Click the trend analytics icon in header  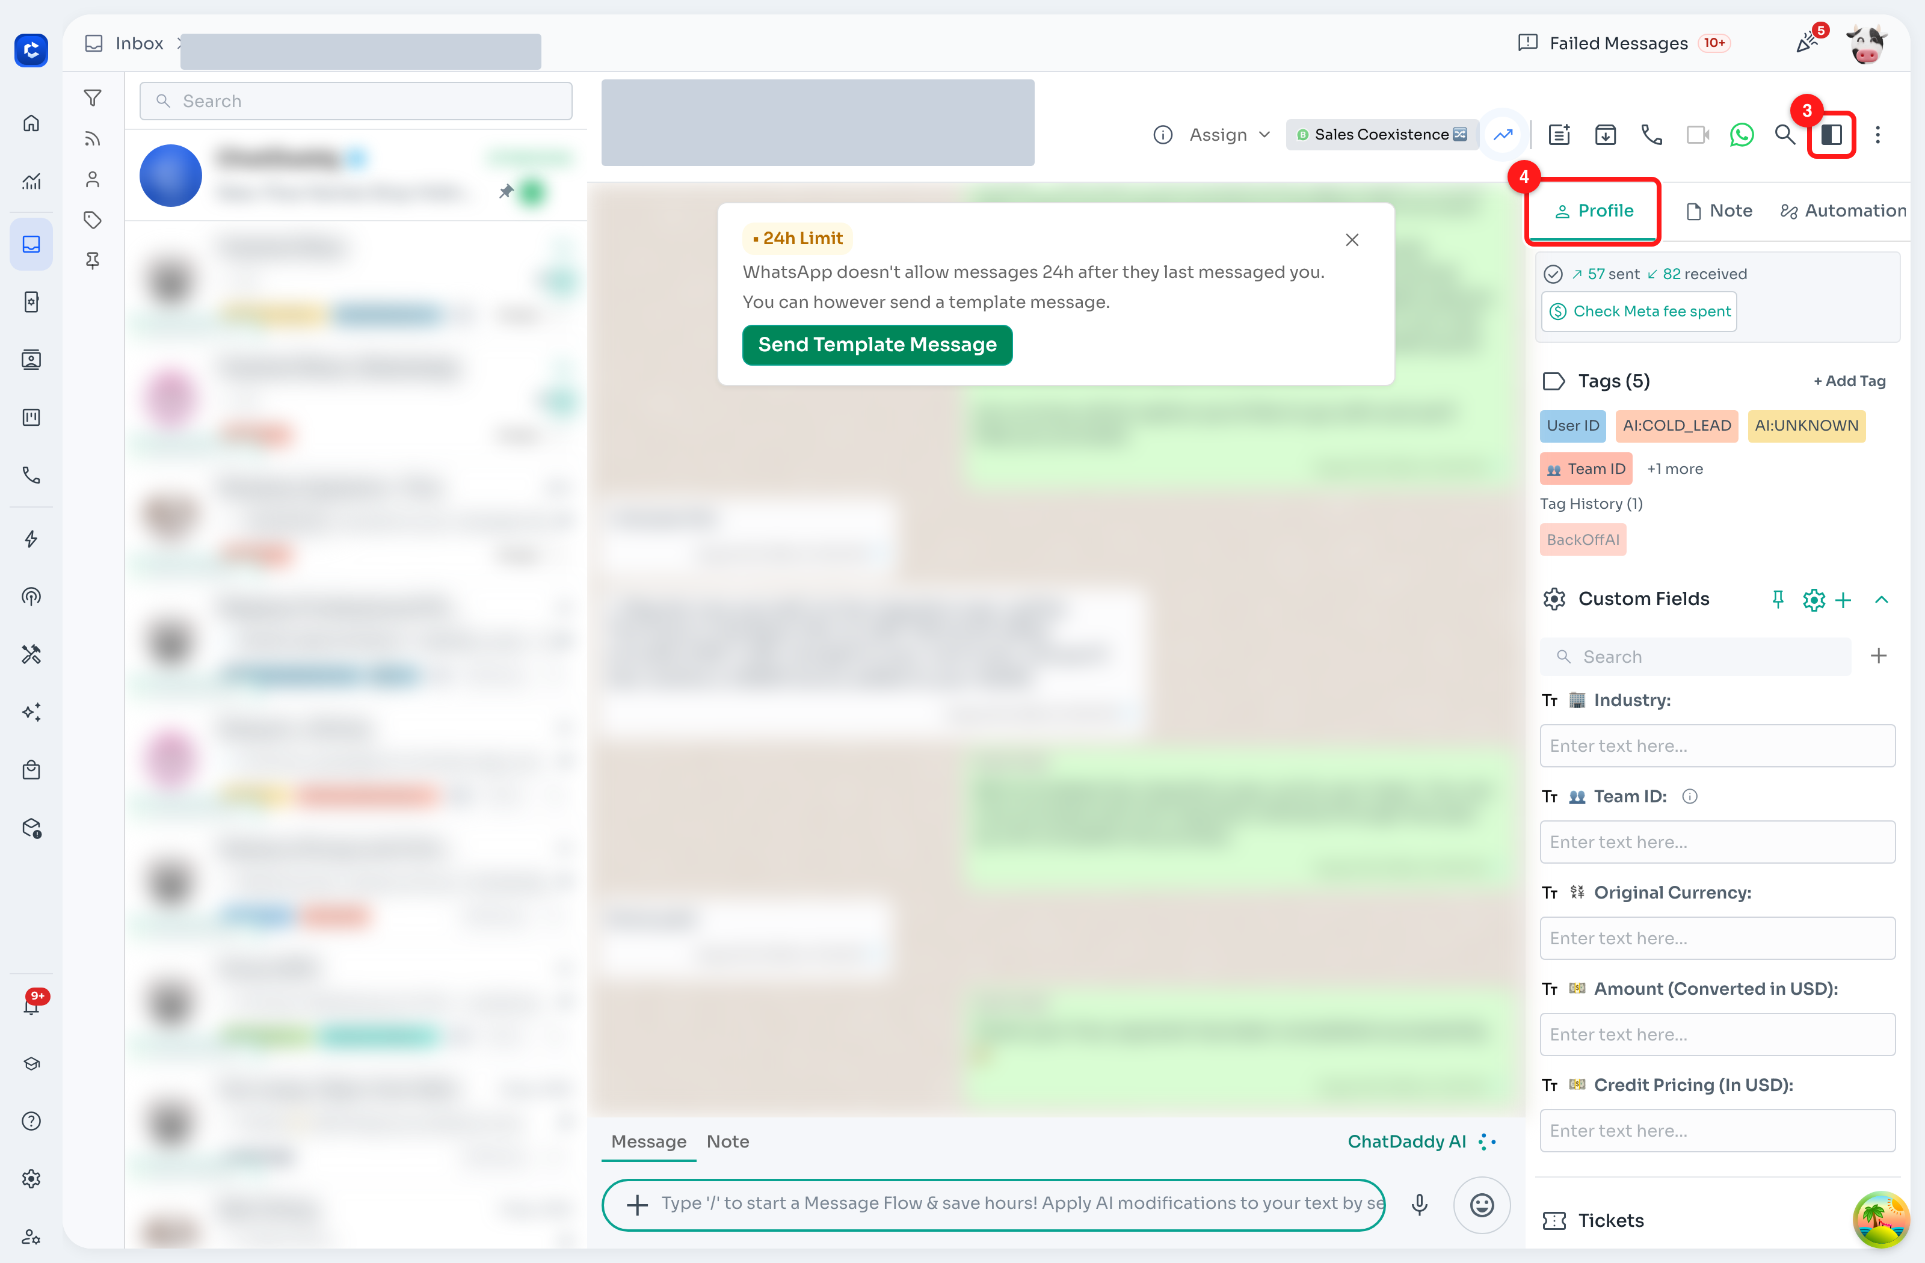click(x=1503, y=134)
